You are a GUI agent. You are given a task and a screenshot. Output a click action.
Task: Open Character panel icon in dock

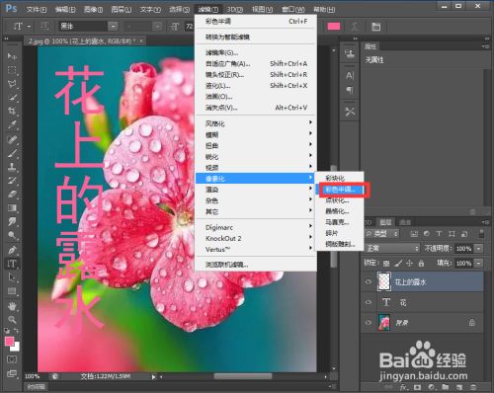pos(350,76)
